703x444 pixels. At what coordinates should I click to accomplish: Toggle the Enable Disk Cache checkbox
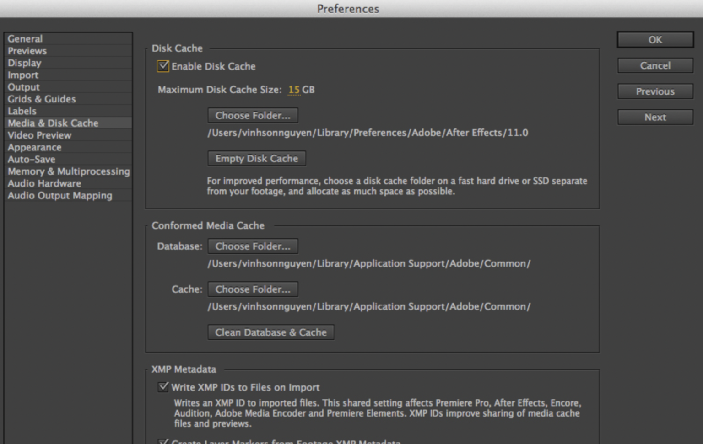pos(163,66)
